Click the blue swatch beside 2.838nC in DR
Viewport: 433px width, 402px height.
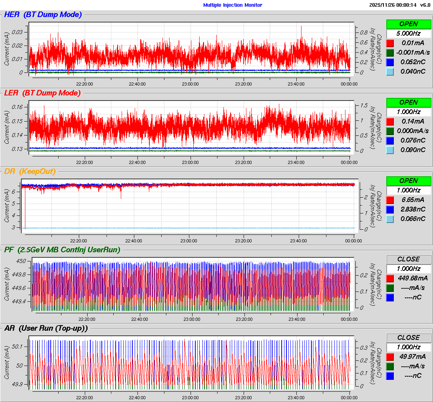(x=390, y=210)
